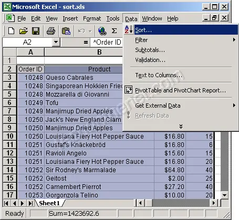Choose Validation... from the Data menu
Image resolution: width=239 pixels, height=220 pixels.
click(181, 60)
